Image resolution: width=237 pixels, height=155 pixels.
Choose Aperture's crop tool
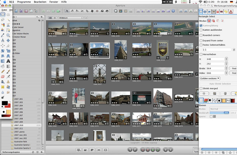click(87, 11)
